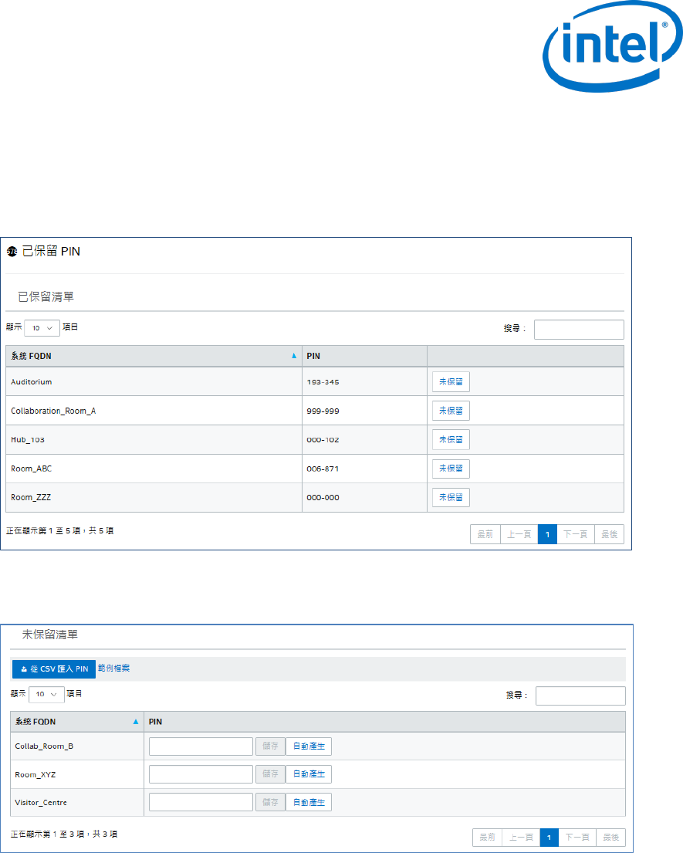This screenshot has height=853, width=683.
Task: Click the unreserved list search box
Action: (580, 696)
